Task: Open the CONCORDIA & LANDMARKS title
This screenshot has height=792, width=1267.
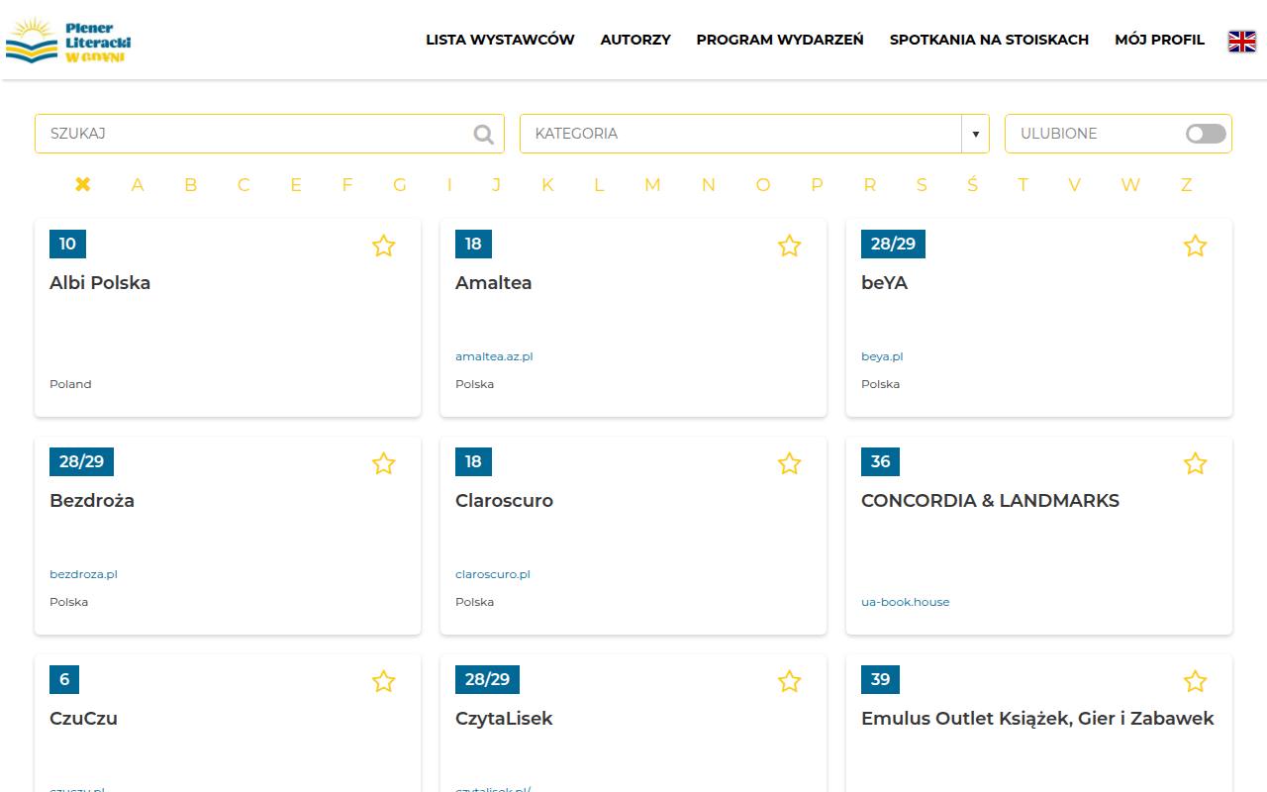Action: pyautogui.click(x=990, y=501)
